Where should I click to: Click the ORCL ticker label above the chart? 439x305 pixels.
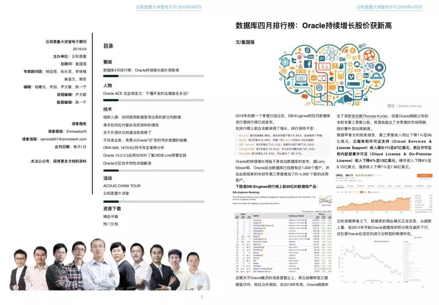pos(339,175)
